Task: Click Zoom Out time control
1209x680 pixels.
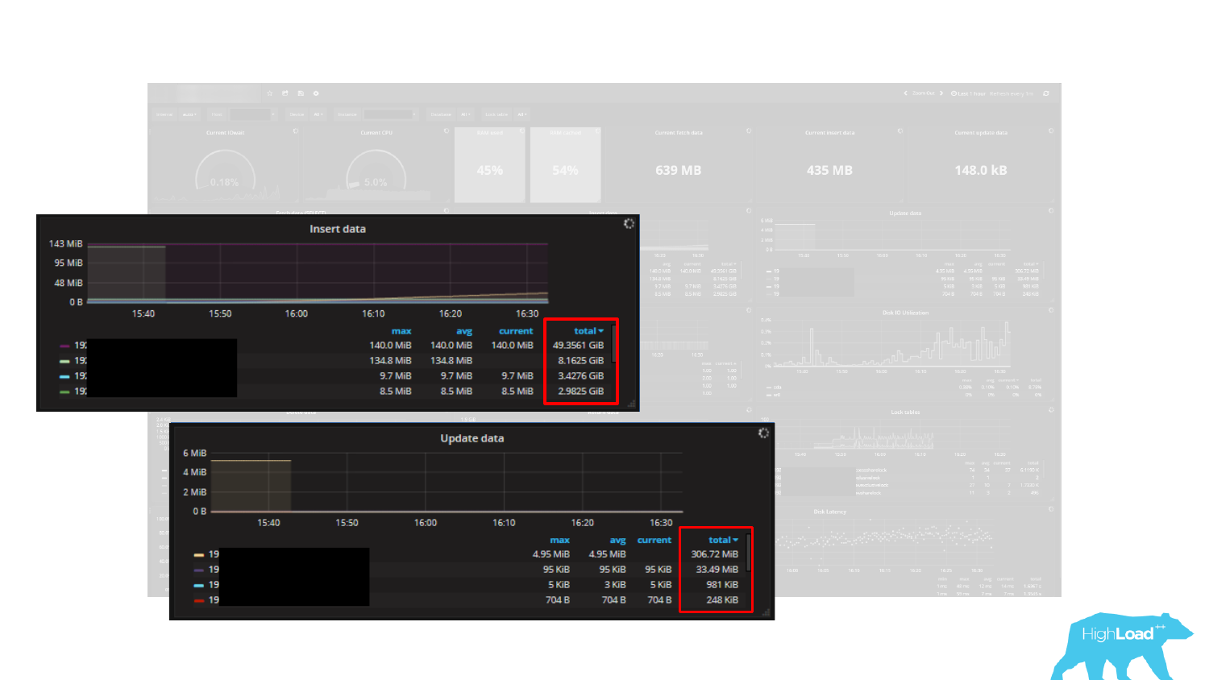Action: [x=924, y=93]
